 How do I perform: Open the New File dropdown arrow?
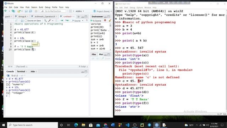point(9,11)
